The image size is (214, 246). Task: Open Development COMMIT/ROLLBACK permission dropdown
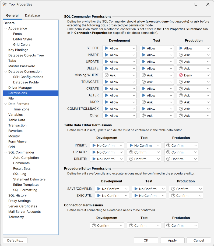[134, 109]
